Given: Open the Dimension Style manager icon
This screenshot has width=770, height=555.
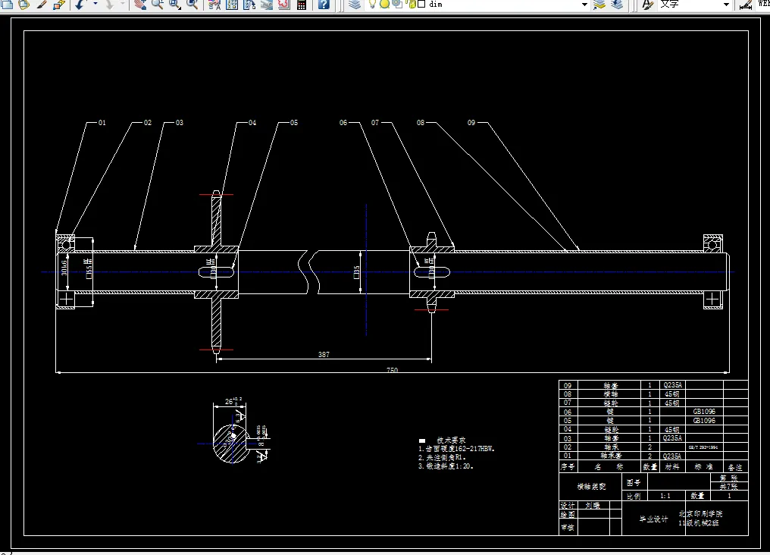Looking at the screenshot, I should (746, 5).
